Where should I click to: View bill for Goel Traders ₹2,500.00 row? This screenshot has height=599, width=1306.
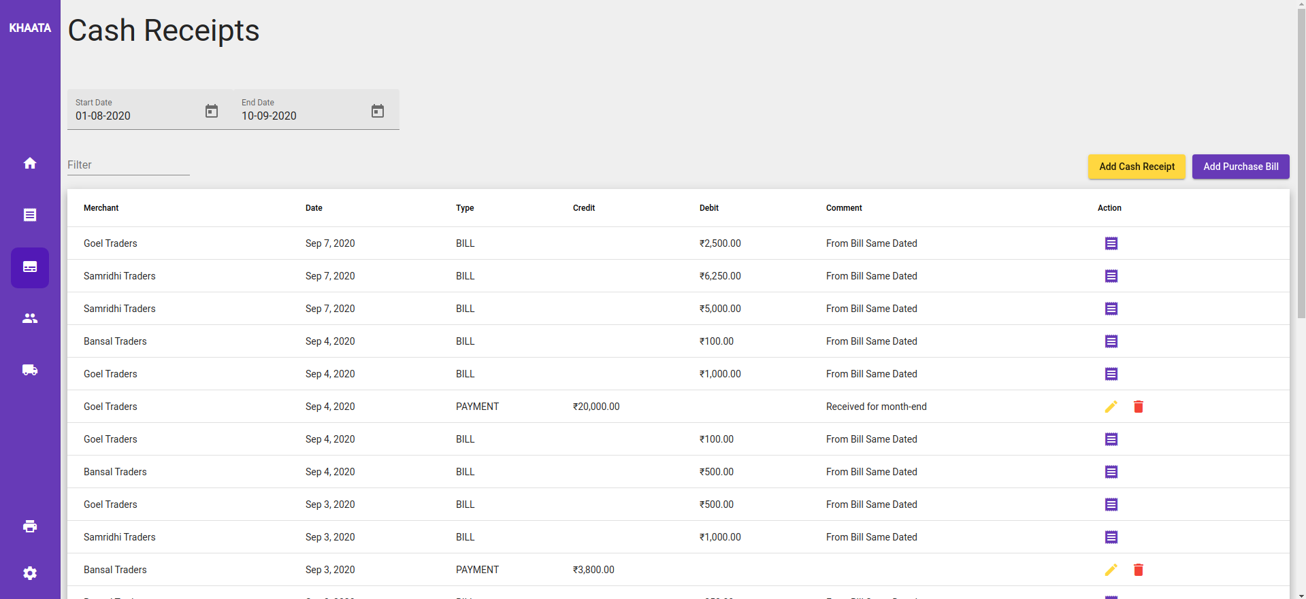[1111, 243]
